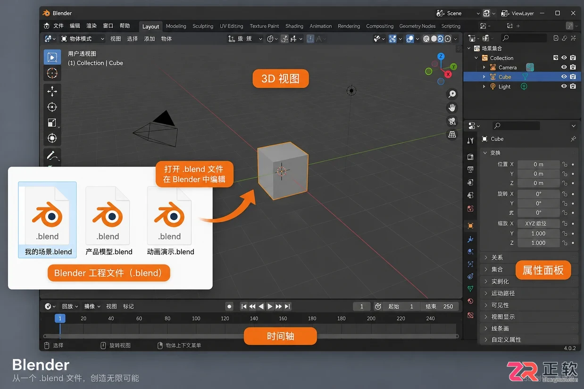
Task: Open the object mode 物体模式 dropdown
Action: 82,39
